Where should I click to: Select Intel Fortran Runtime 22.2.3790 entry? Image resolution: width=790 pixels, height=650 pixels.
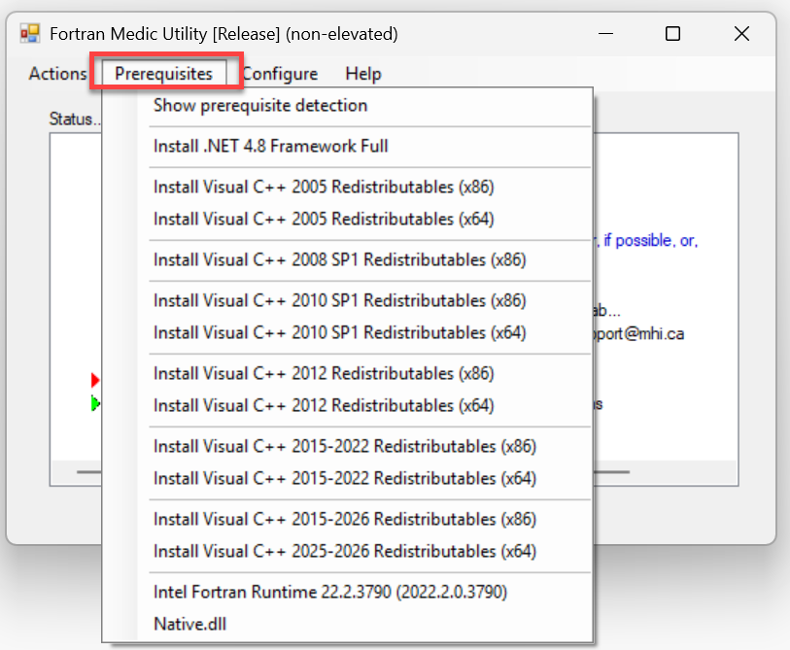coord(347,592)
